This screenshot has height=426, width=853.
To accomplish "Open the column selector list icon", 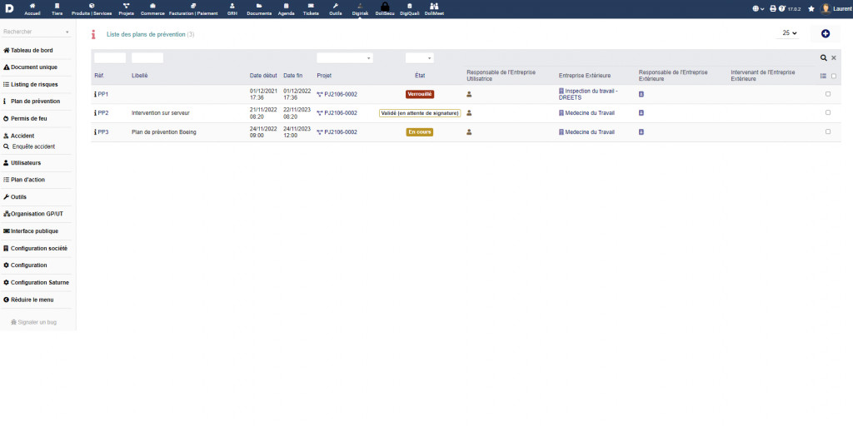I will pos(823,76).
